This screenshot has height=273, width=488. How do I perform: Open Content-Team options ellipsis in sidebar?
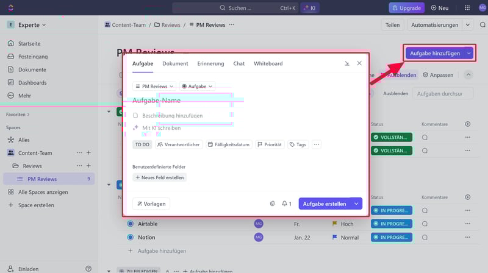click(79, 153)
